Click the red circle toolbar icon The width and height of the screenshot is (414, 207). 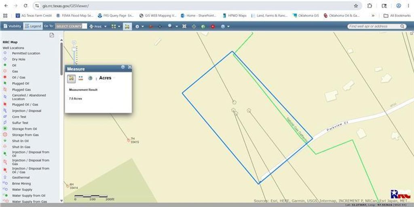(x=213, y=27)
